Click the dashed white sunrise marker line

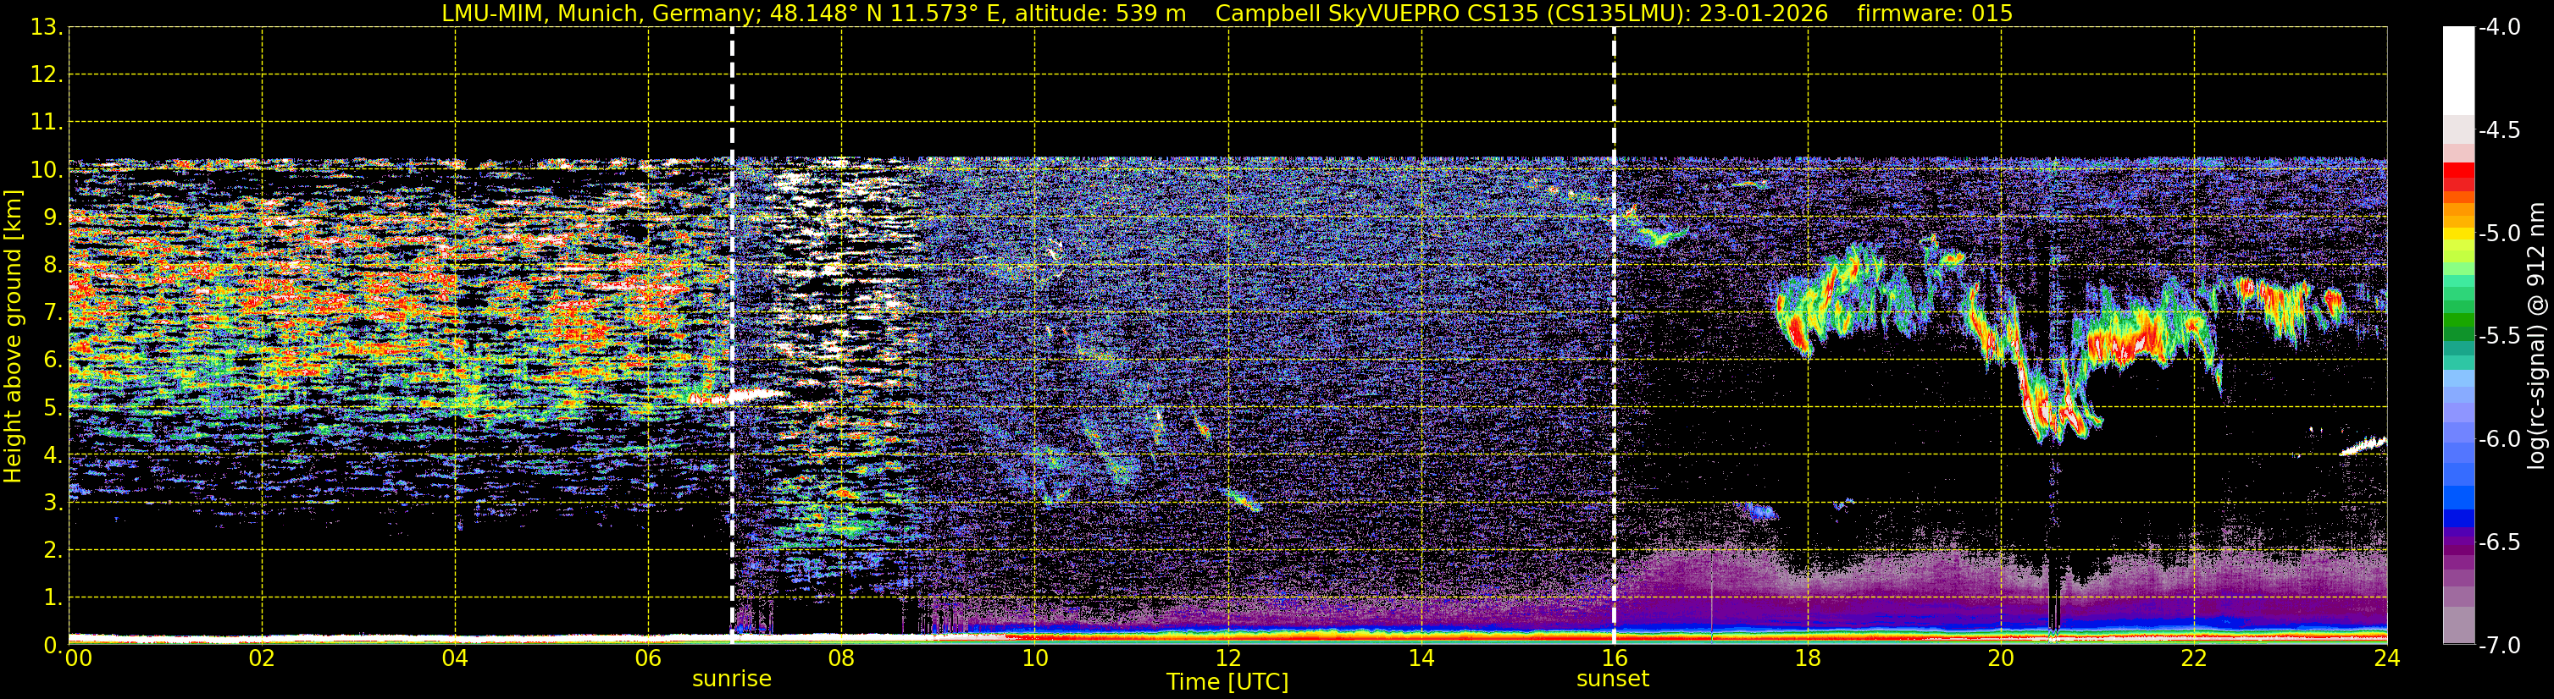(733, 336)
